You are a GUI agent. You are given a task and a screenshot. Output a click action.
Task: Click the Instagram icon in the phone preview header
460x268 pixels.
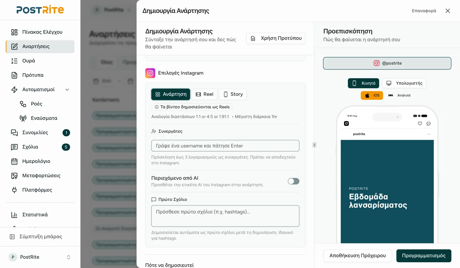pos(346,123)
